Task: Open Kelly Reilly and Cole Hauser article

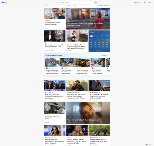Action: 76,96
